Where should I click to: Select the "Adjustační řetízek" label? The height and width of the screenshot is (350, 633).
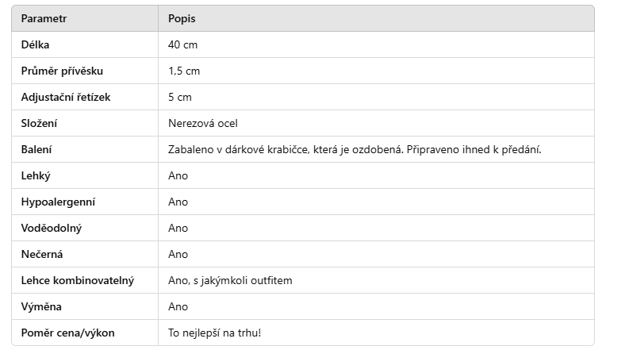[66, 97]
